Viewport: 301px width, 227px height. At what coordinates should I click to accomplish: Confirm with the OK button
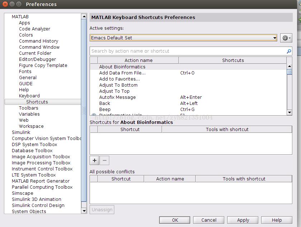175,220
